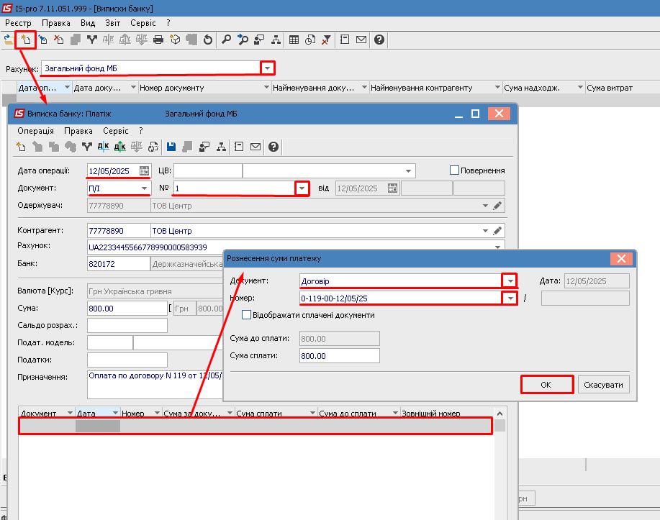Screen dimensions: 660x520
Task: Click Контрагент code field 77778890
Action: (x=118, y=231)
